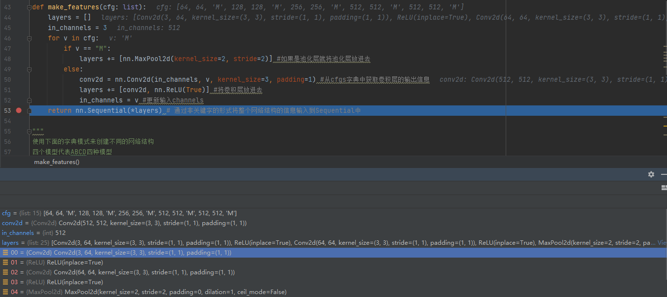Click nn.Conv2d call on line 50
The height and width of the screenshot is (297, 667).
point(215,80)
